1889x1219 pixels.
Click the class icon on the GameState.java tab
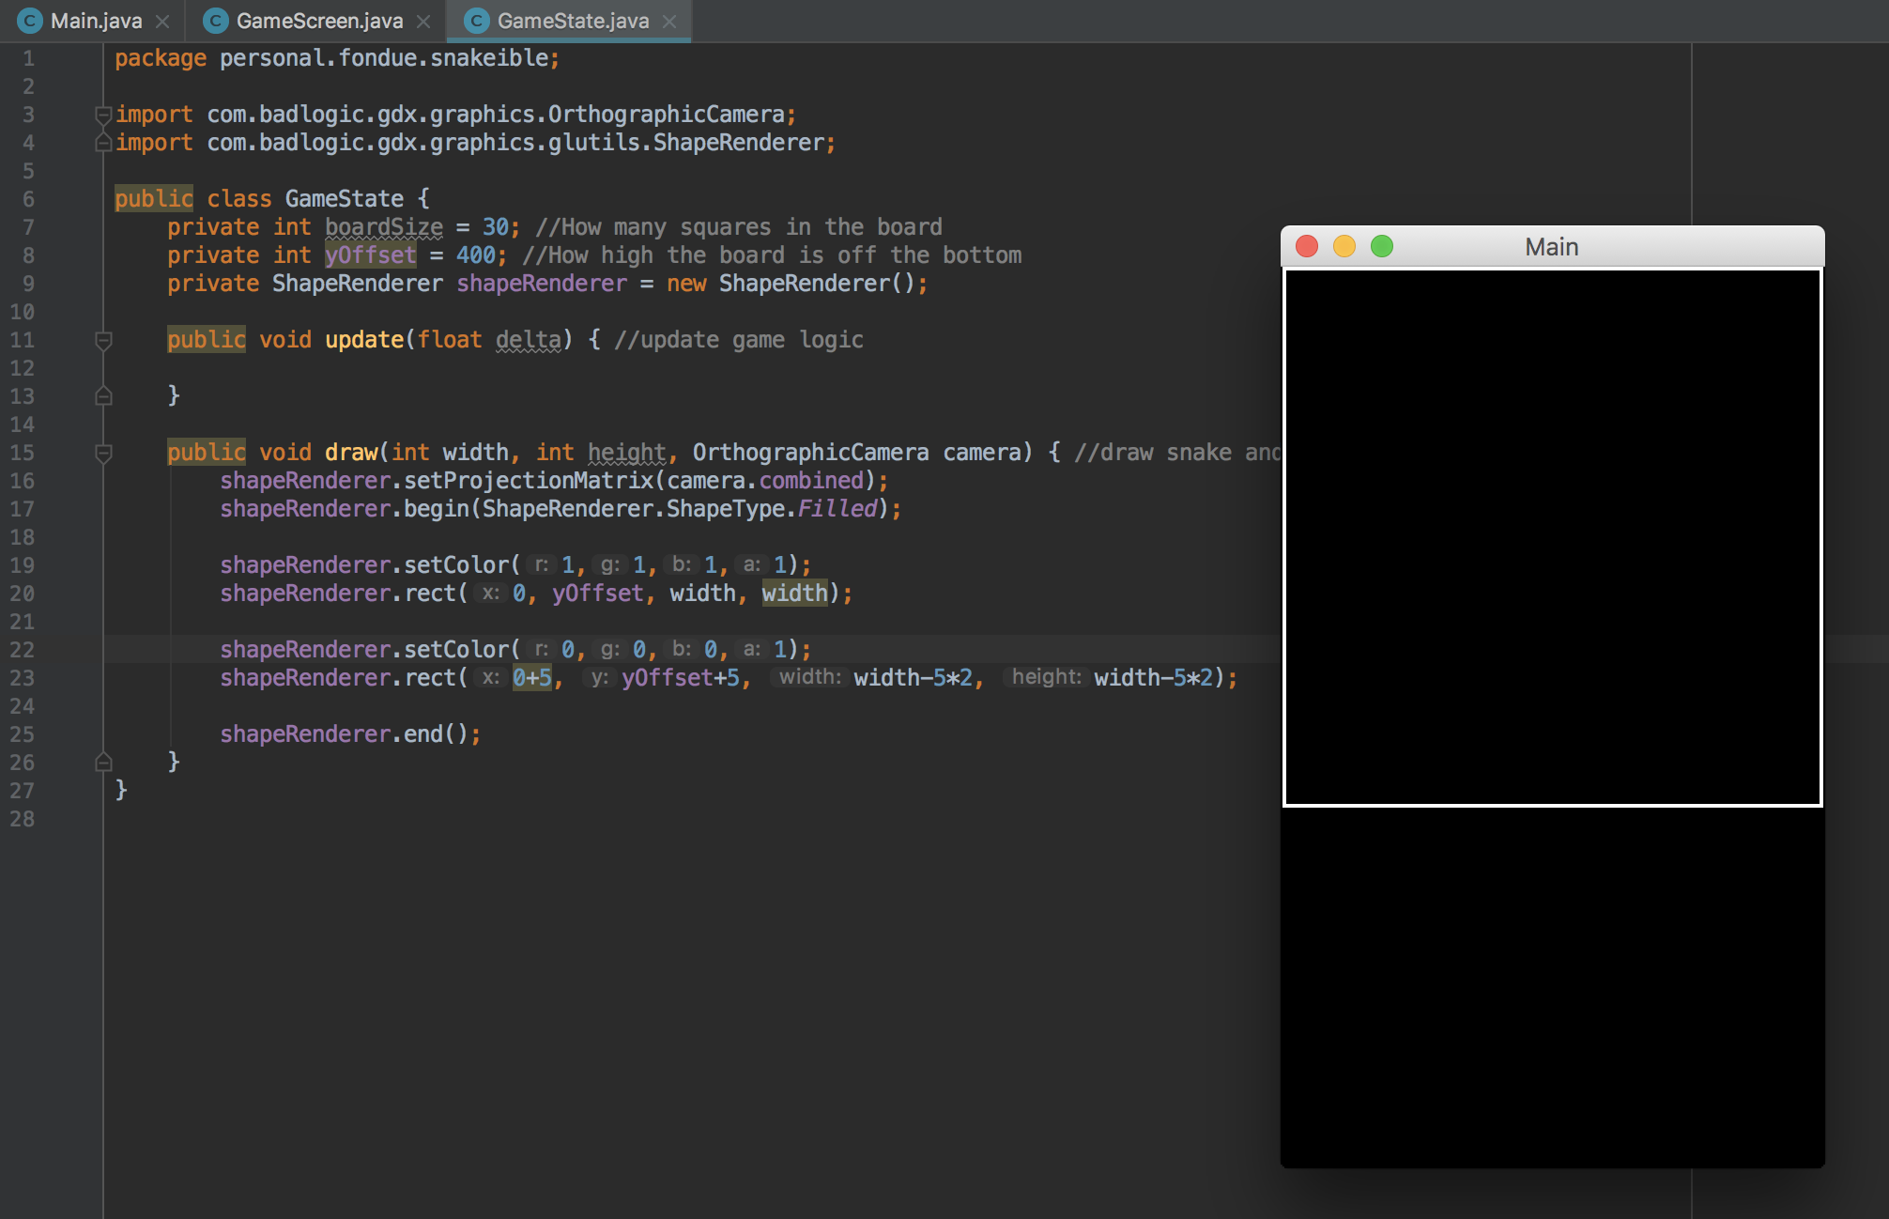pyautogui.click(x=477, y=21)
